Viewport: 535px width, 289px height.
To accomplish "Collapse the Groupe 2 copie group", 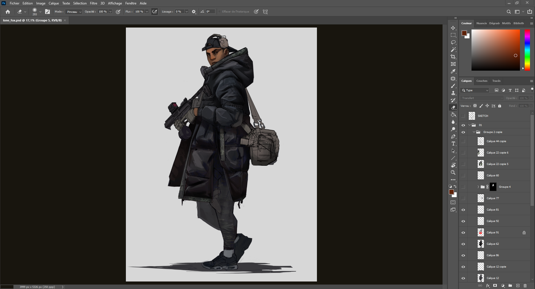I will 474,132.
